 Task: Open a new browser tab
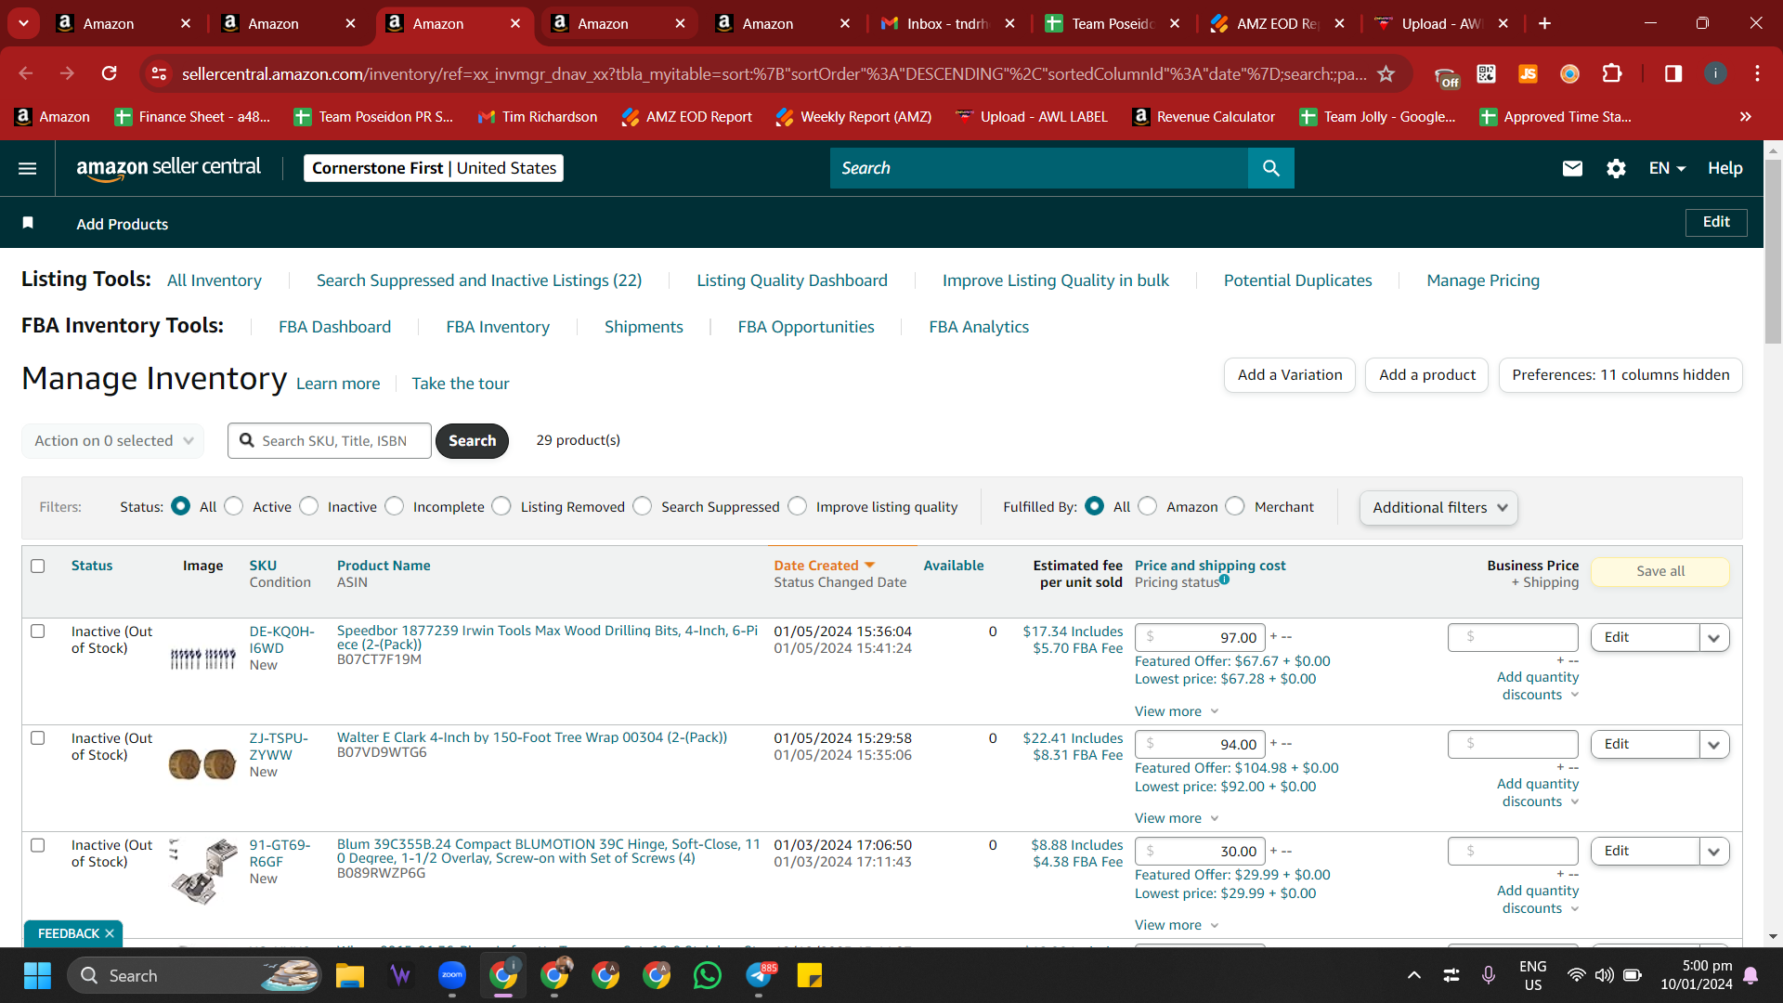(1544, 23)
